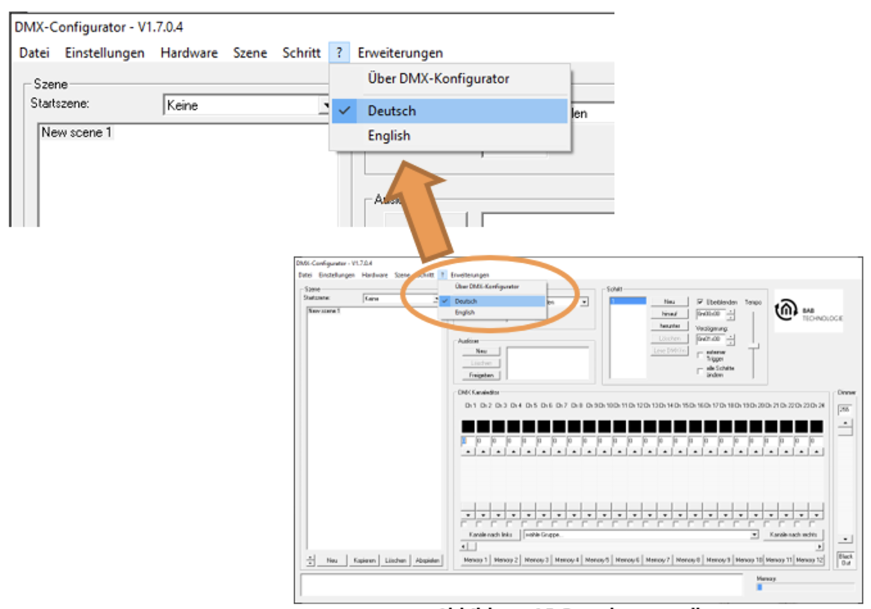Click the Ch 3 up arrow button
The height and width of the screenshot is (609, 871).
(x=498, y=452)
